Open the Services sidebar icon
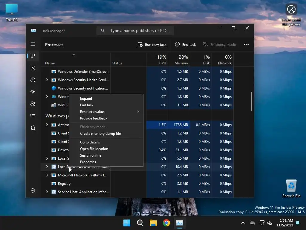Screen dimensions: 306x230 (x=33, y=128)
